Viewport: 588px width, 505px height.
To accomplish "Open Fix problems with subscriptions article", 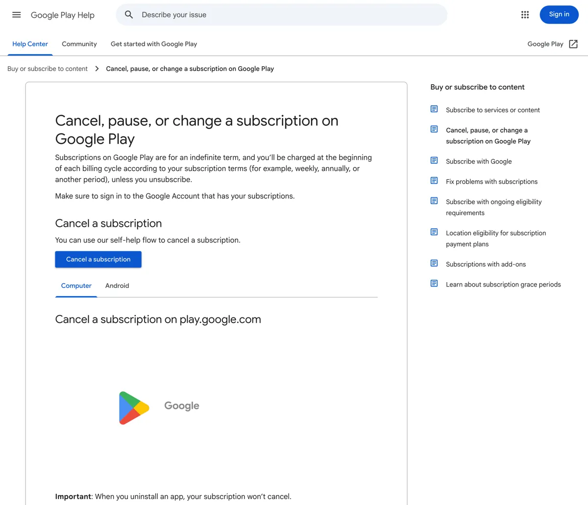I will point(491,182).
